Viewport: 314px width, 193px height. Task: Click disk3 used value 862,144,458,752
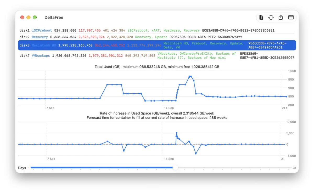[110, 45]
